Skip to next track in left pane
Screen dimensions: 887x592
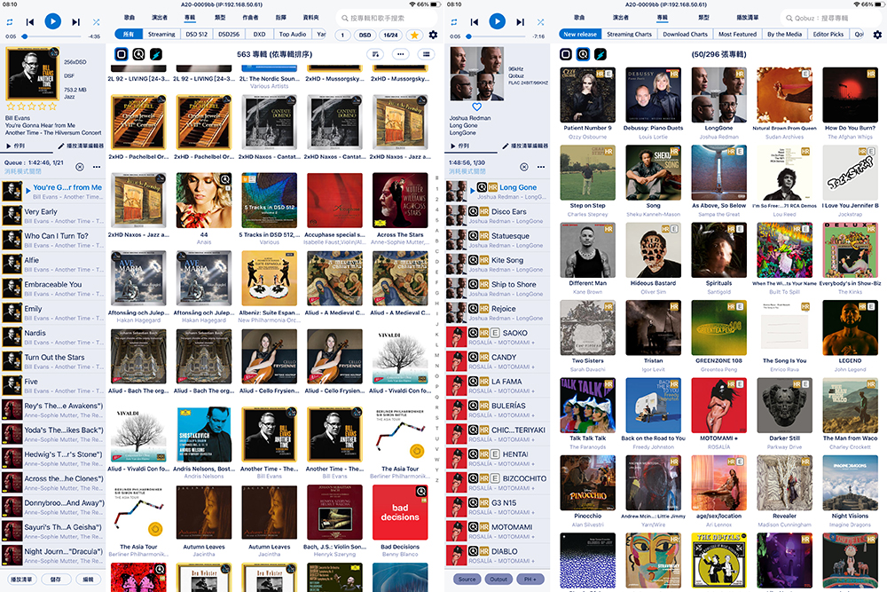75,22
